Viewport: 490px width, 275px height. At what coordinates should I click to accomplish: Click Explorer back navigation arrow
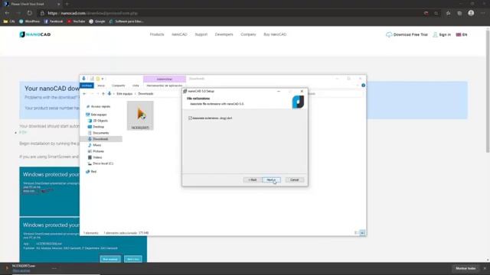coord(84,93)
